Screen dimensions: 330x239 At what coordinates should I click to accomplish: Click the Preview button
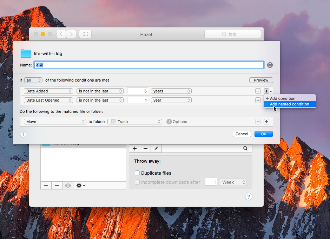pos(261,80)
